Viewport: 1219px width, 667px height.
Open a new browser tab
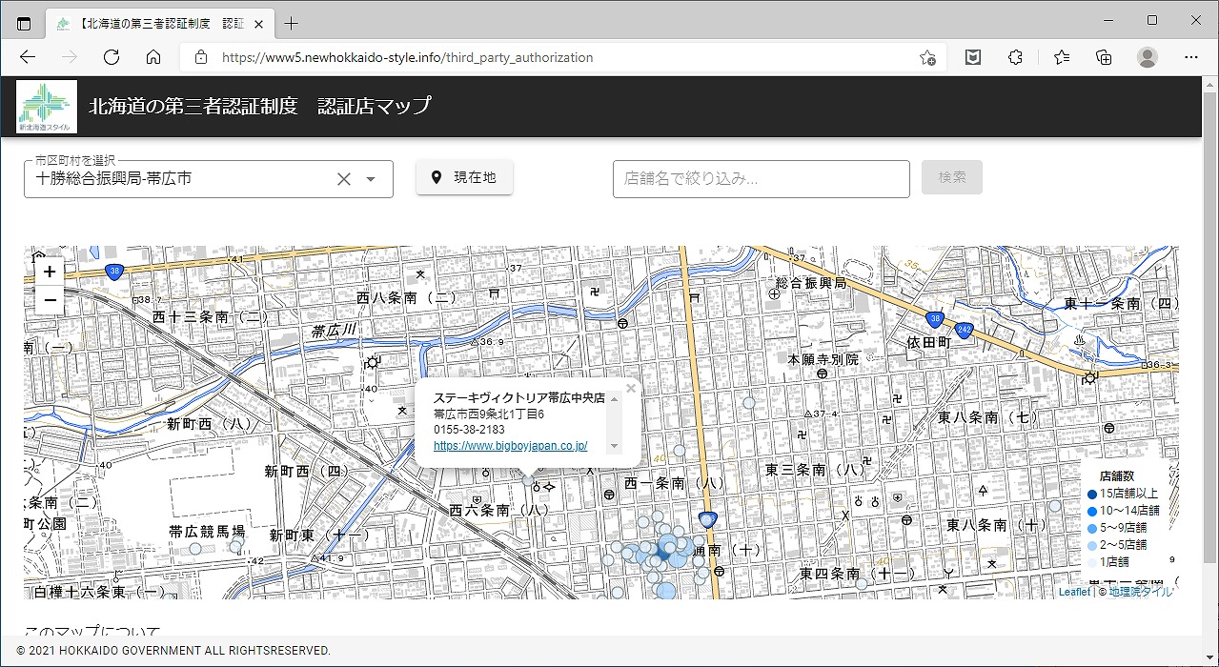291,23
